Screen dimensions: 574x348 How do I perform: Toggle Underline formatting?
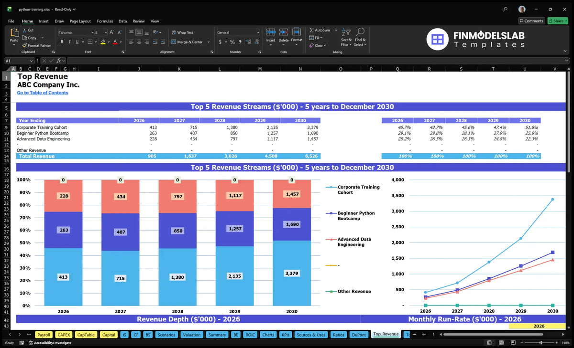click(x=77, y=42)
